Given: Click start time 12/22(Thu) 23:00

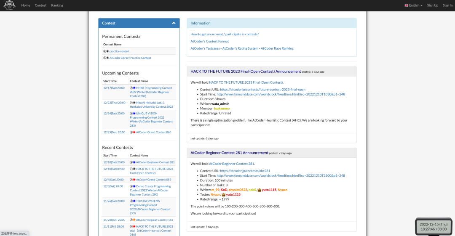Looking at the screenshot, I should tap(114, 103).
